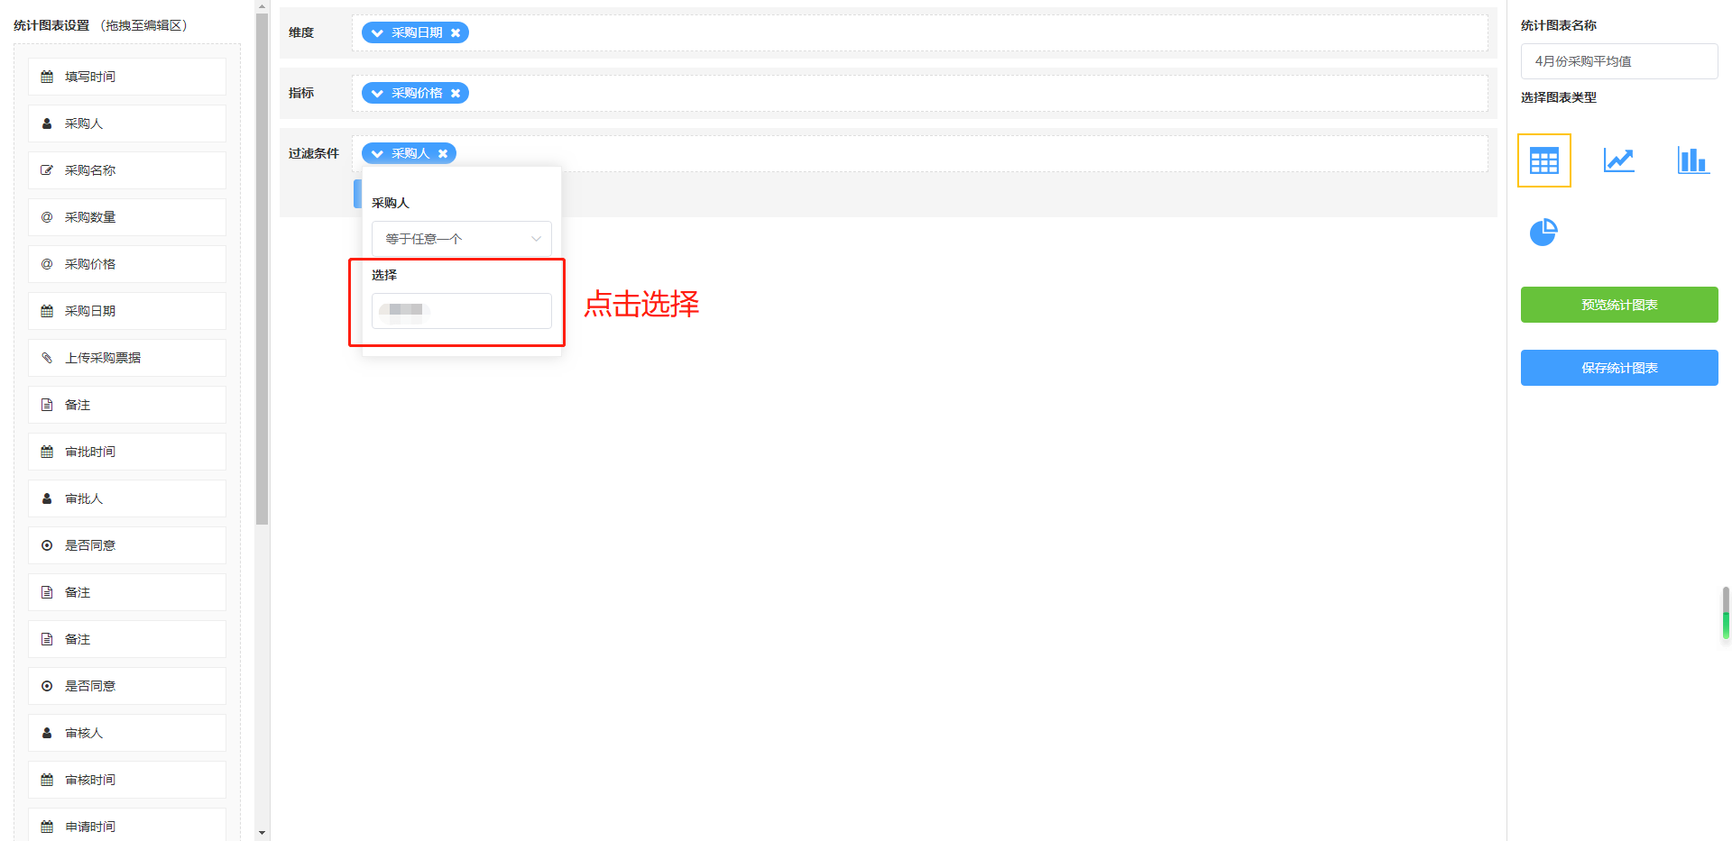Viewport: 1732px width, 841px height.
Task: Expand the 采购日期 tag chevron
Action: (377, 33)
